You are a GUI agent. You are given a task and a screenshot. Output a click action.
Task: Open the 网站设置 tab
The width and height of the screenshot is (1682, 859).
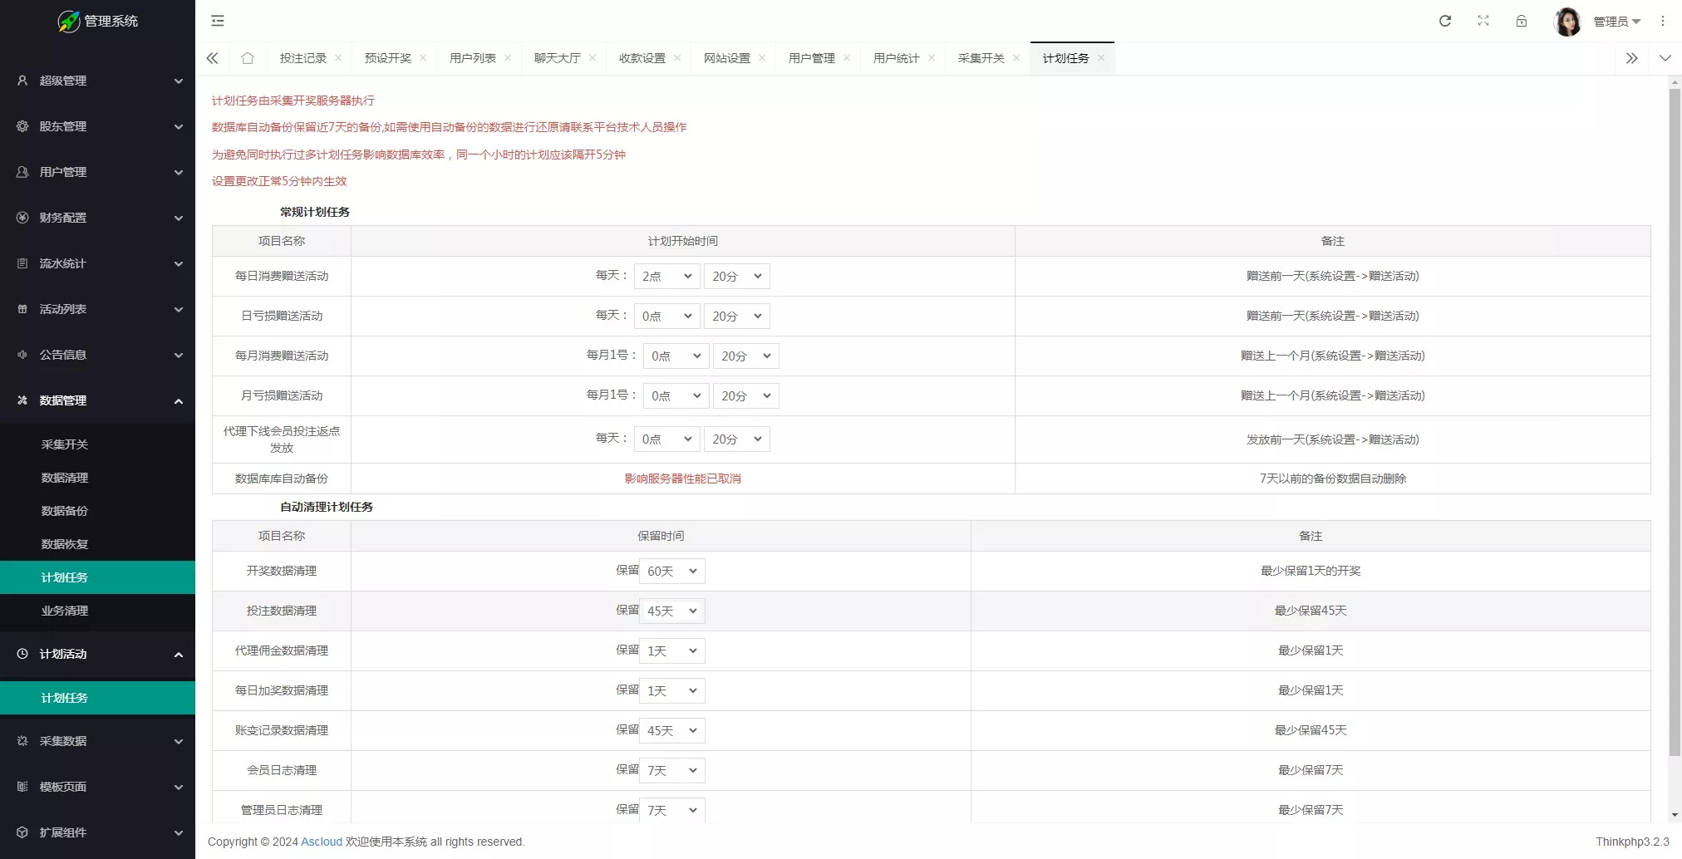(726, 58)
